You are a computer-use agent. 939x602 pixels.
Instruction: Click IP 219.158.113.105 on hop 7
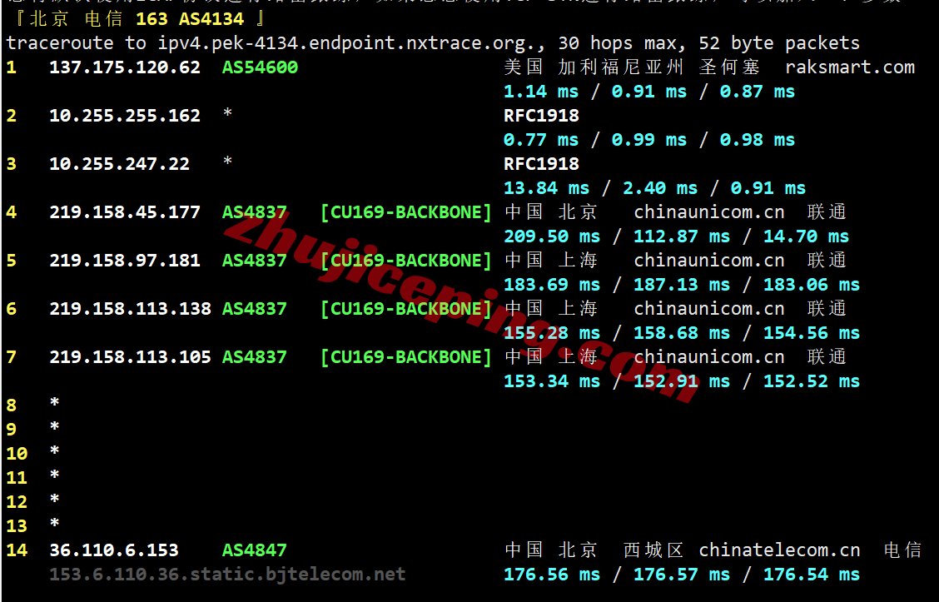point(130,357)
